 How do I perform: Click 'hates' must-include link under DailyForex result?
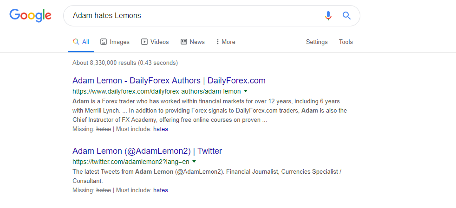(x=161, y=129)
